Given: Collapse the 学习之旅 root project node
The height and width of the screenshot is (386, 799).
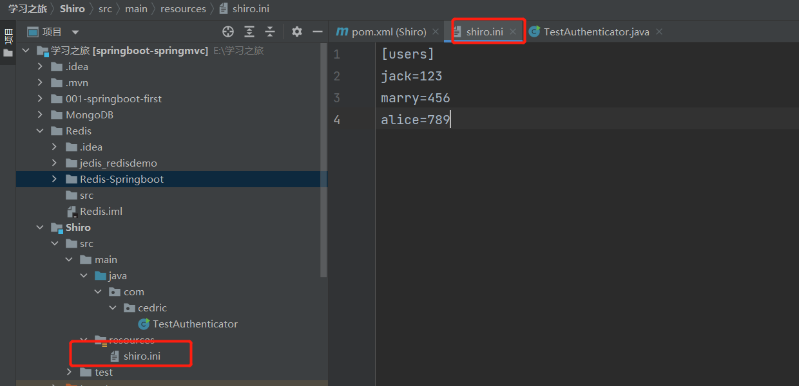Looking at the screenshot, I should pyautogui.click(x=26, y=51).
